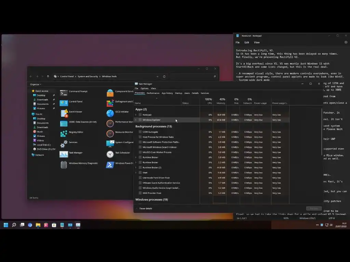Show hidden tray icons overflow
Image resolution: width=350 pixels, height=262 pixels.
317,225
